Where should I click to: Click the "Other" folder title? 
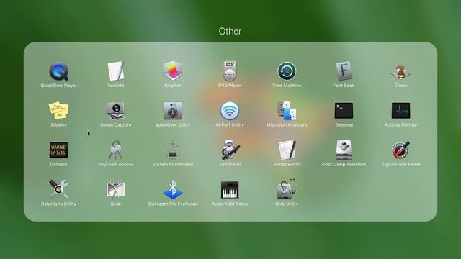coord(230,31)
